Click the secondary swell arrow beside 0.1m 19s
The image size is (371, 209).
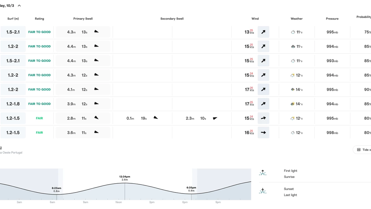tap(155, 117)
